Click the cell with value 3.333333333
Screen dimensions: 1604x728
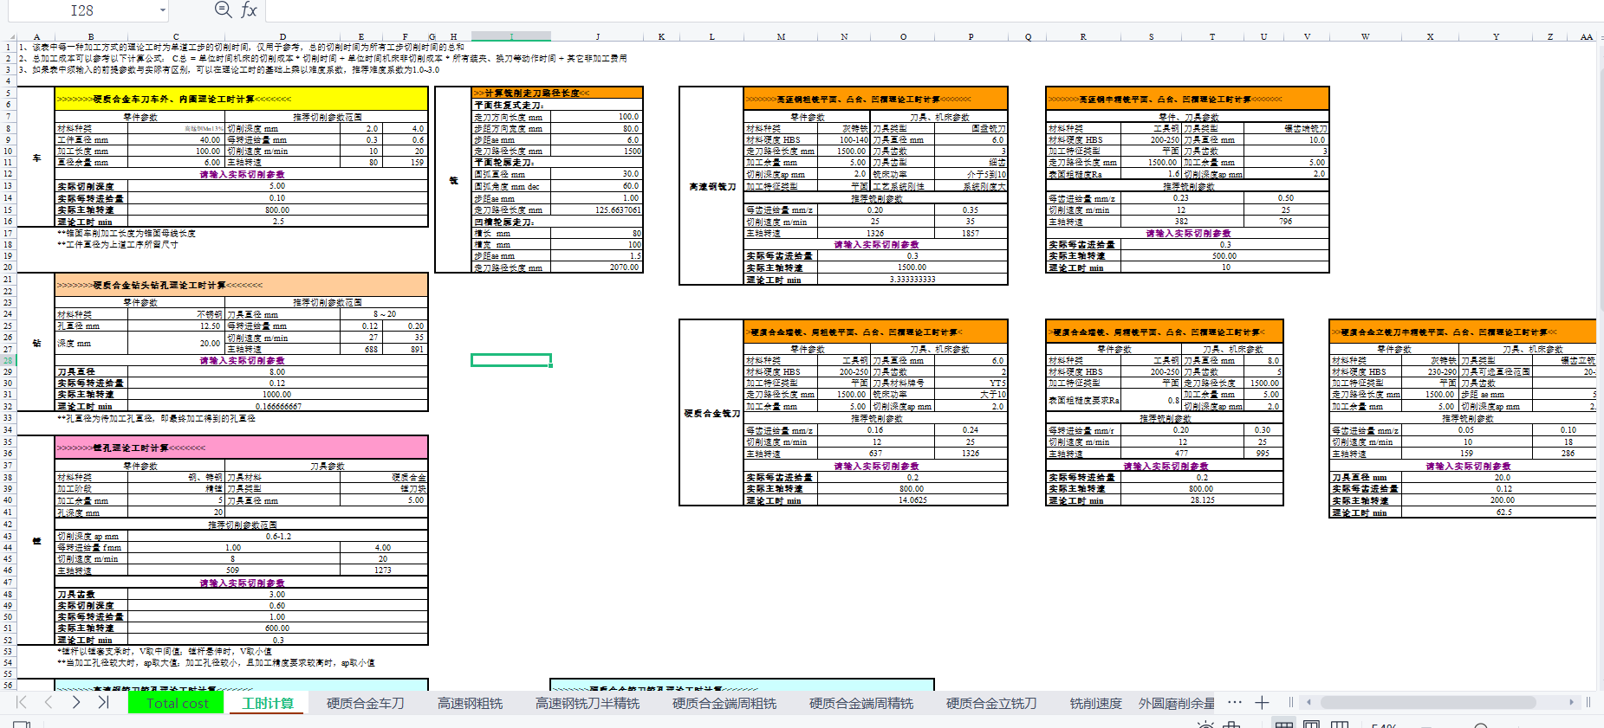912,280
